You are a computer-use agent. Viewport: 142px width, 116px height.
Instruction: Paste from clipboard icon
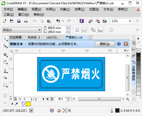[x=49, y=21]
